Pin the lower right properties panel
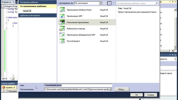 pos(173,55)
